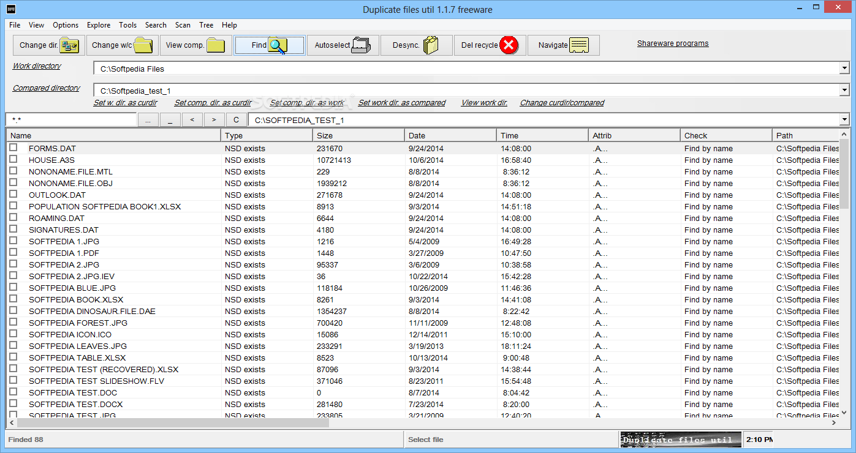Click the vertical scrollbar thumb
The width and height of the screenshot is (856, 453).
[844, 173]
